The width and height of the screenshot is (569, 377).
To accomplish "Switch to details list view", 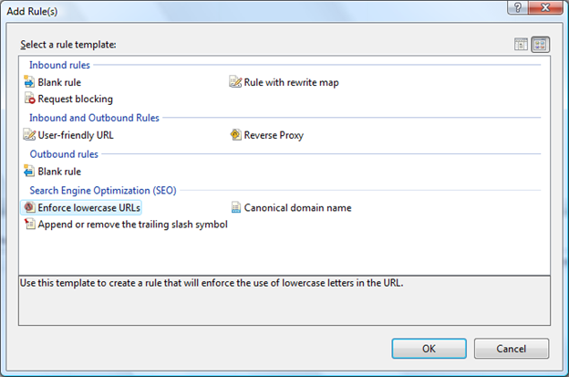I will pos(522,44).
